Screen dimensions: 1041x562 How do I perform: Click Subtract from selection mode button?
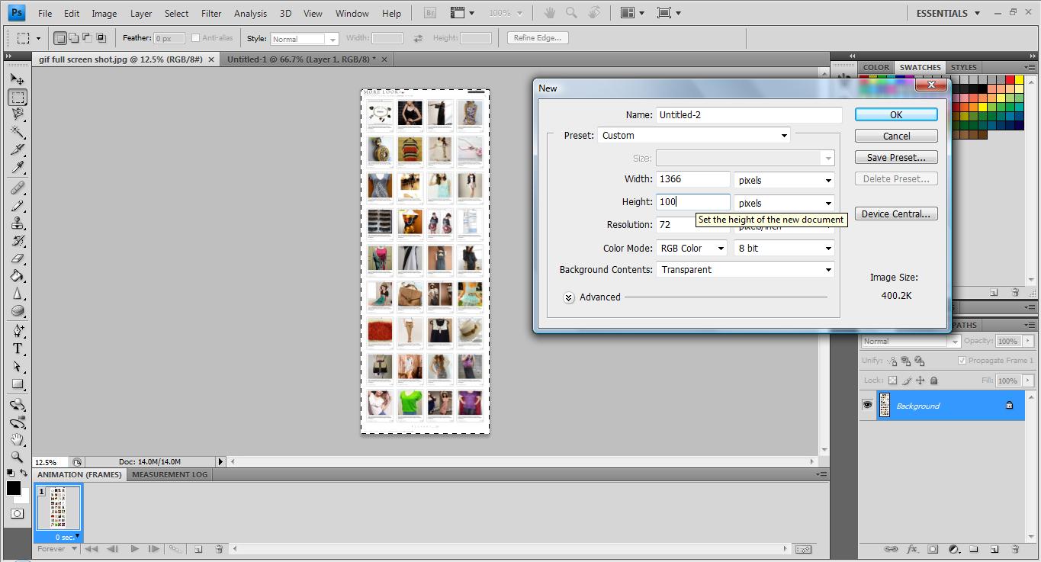86,38
